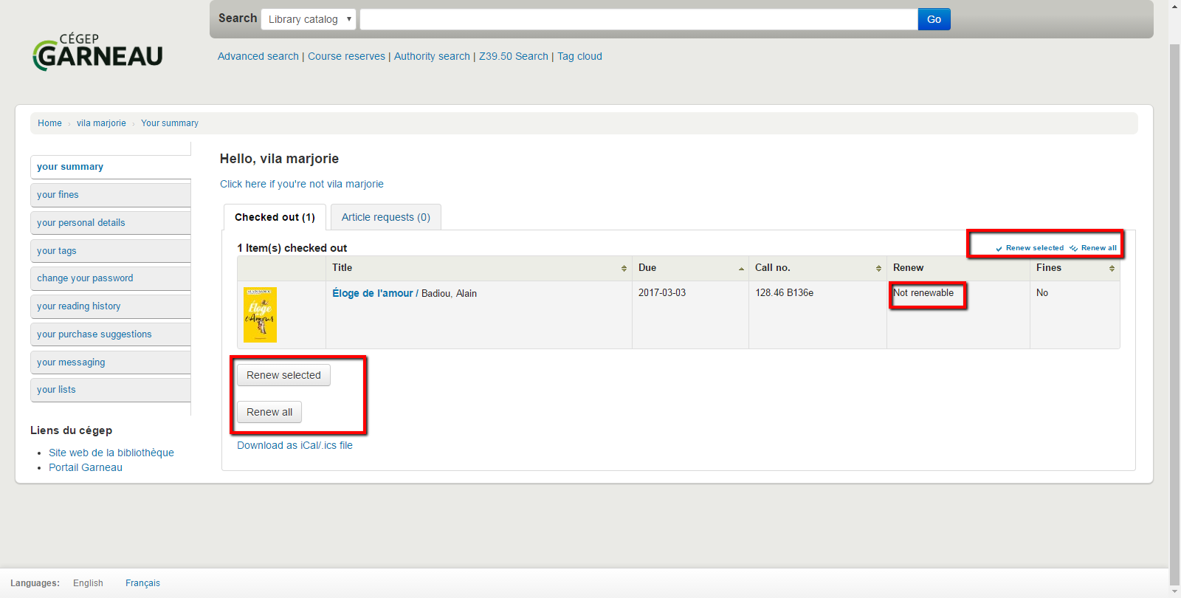Click the blue Go search button

point(934,19)
